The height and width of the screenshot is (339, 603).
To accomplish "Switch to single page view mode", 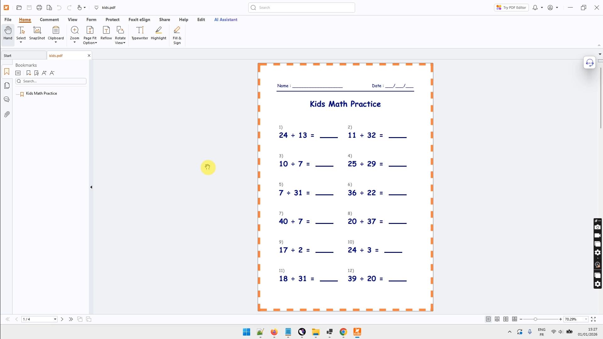I will point(488,319).
